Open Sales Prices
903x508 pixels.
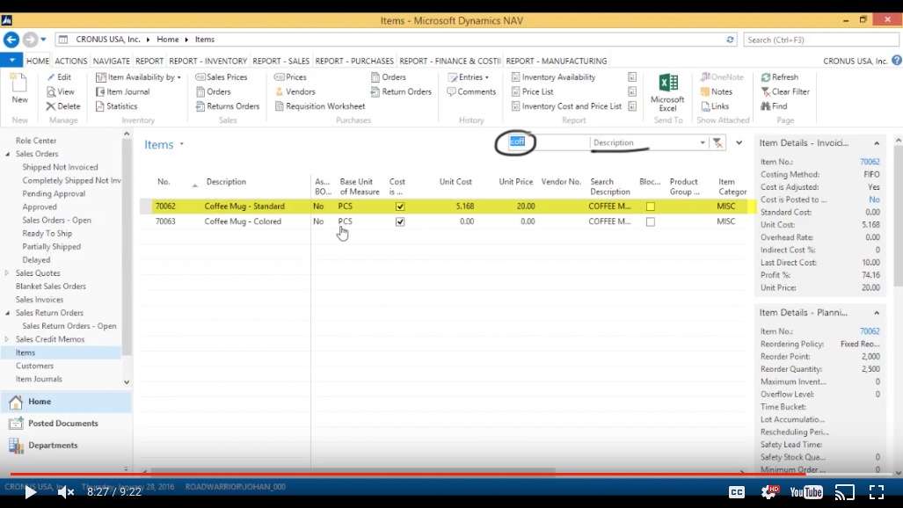click(222, 76)
